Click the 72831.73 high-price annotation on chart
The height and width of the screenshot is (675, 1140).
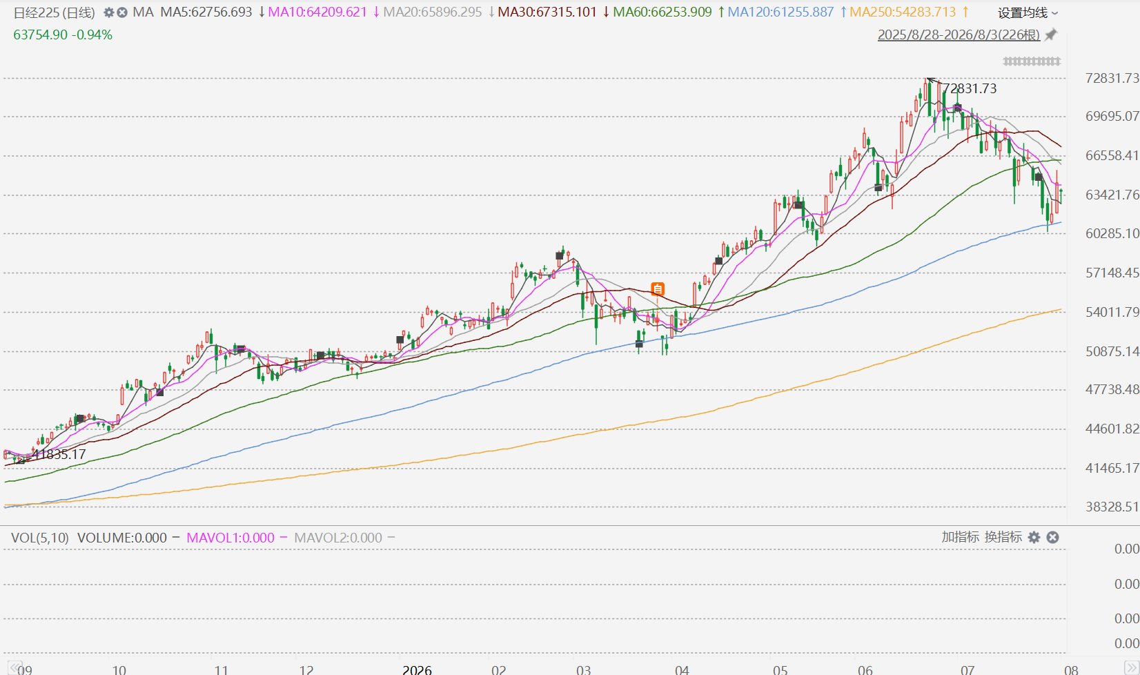(x=970, y=88)
